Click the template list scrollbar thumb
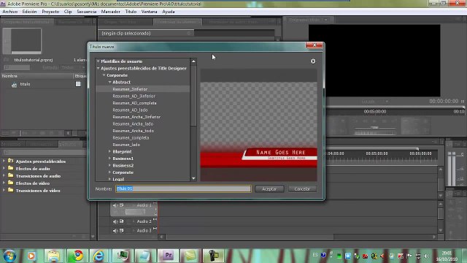Image resolution: width=467 pixels, height=263 pixels. [x=193, y=96]
